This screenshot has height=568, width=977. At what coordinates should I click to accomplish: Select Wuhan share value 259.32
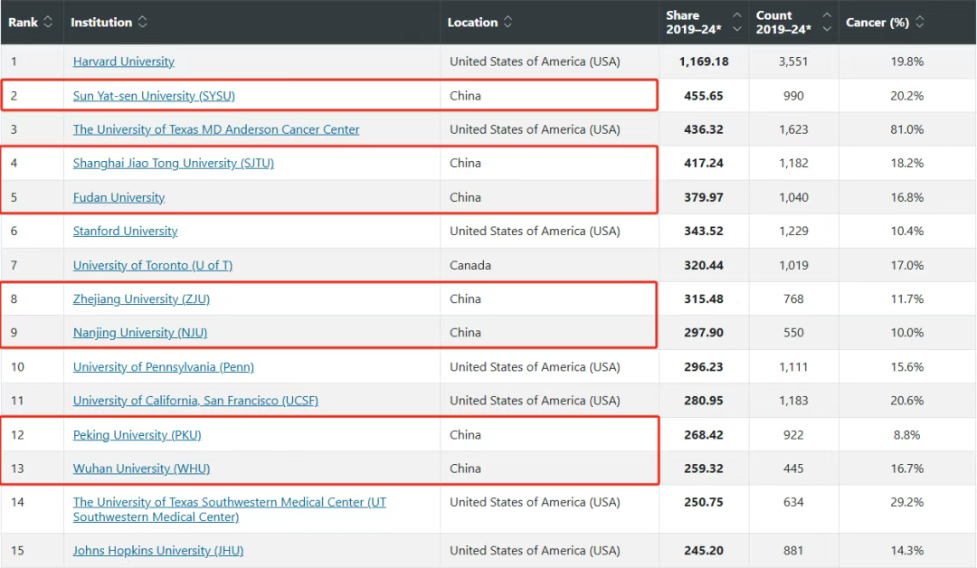click(x=704, y=469)
